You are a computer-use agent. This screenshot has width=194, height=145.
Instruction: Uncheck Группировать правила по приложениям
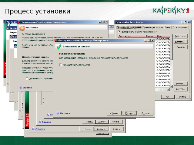119,32
